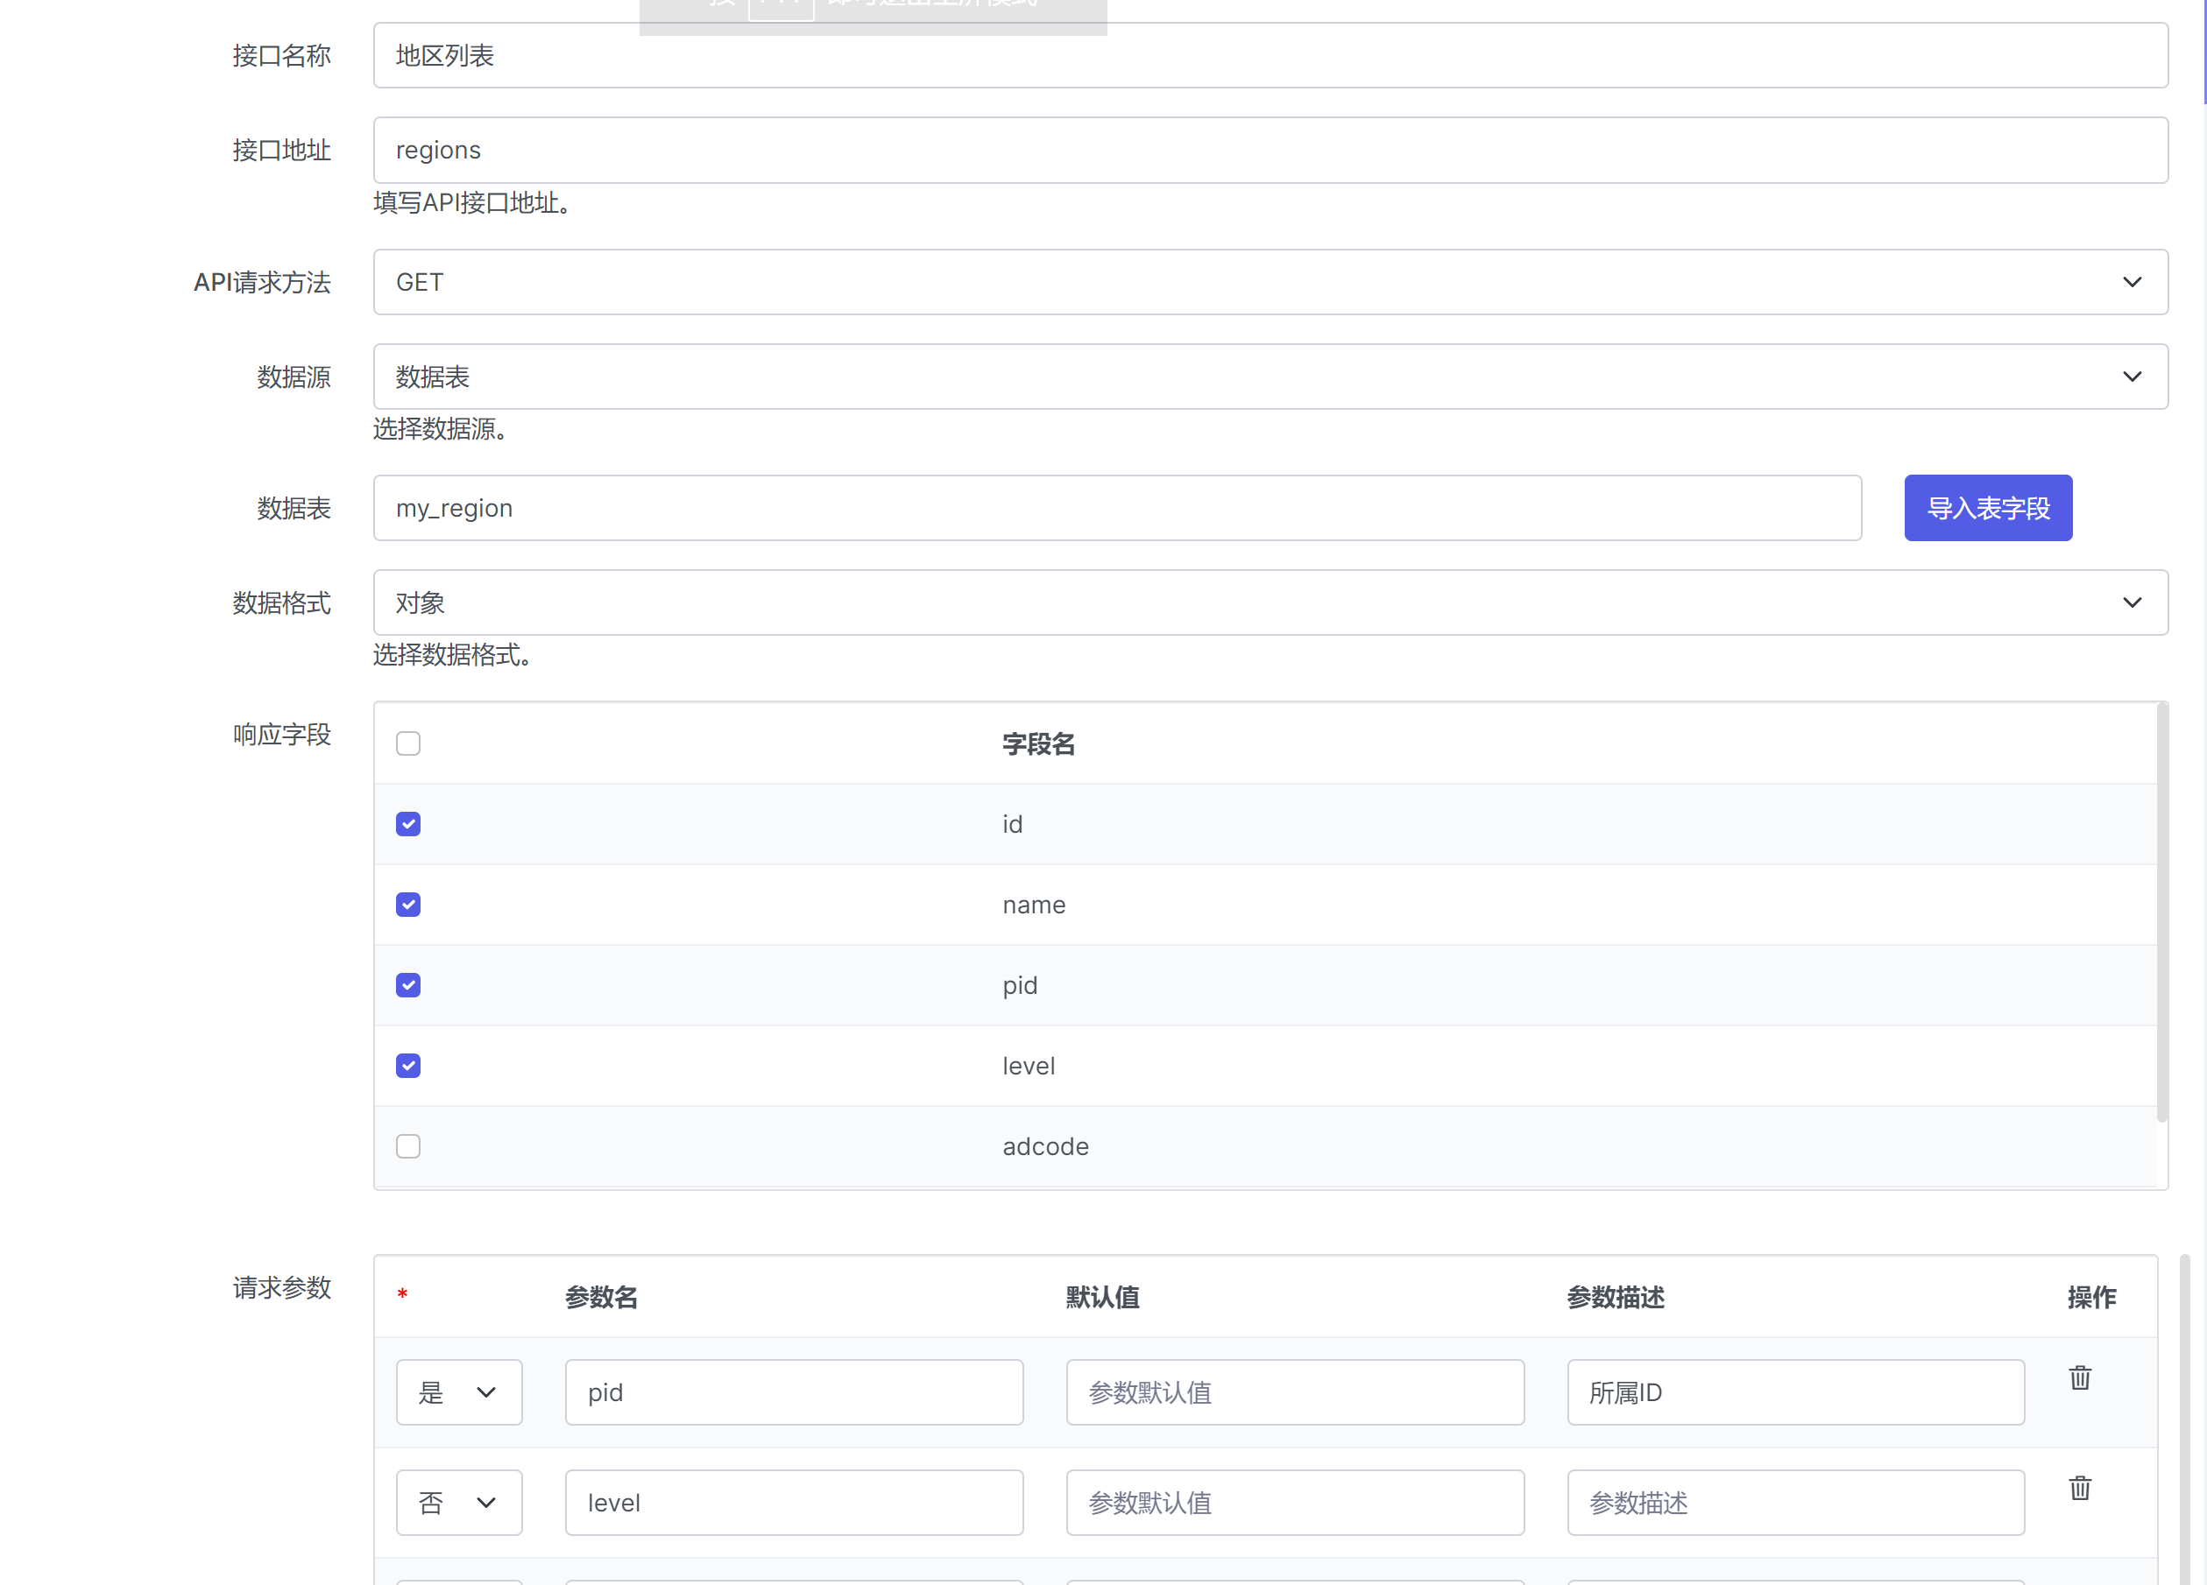Click the 接口地址 regions input
The image size is (2207, 1585).
(1270, 150)
